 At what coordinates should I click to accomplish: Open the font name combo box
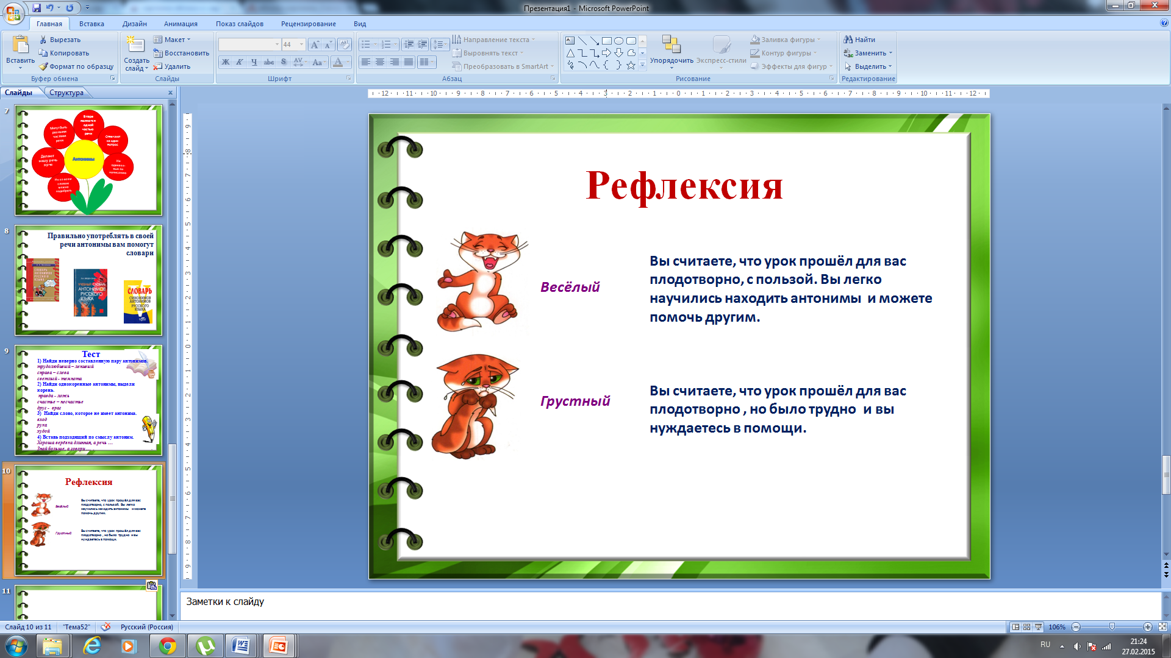coord(249,44)
